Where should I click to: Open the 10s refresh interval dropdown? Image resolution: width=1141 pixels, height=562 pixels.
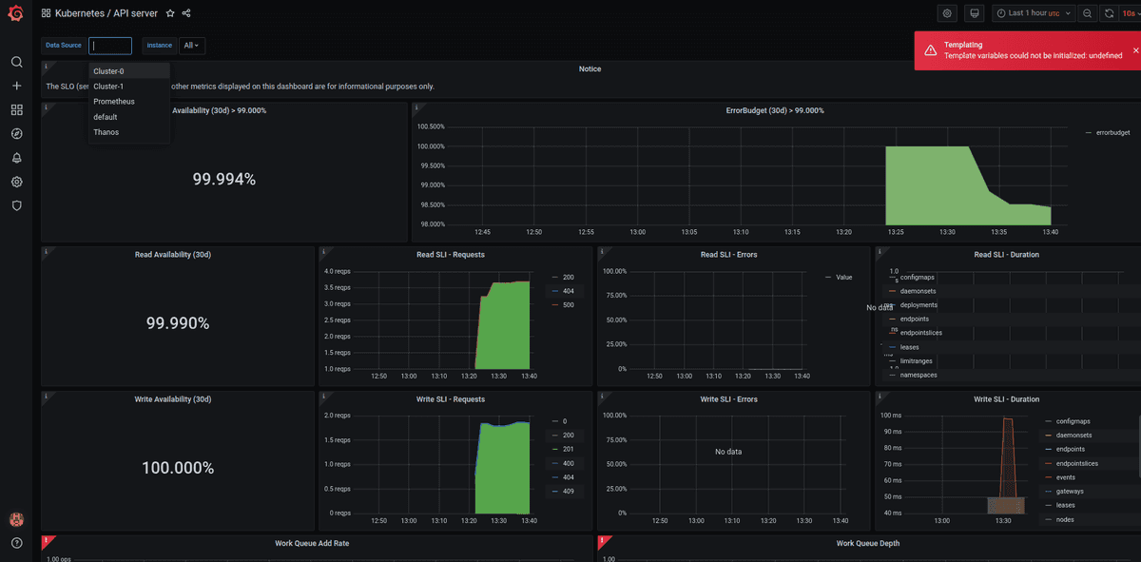click(x=1131, y=13)
